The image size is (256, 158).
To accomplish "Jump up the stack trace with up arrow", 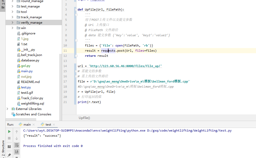I will 17,132.
